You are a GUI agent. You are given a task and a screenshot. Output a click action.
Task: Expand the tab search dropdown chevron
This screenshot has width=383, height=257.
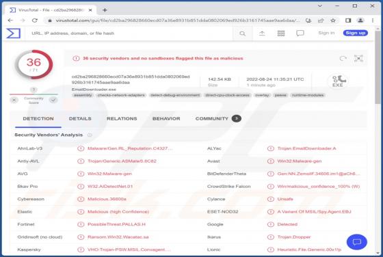[320, 5]
